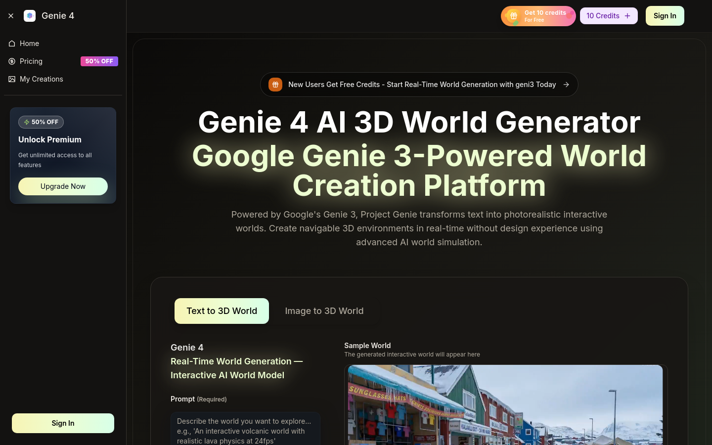
Task: Click the Genie 4 logo icon
Action: pos(30,16)
